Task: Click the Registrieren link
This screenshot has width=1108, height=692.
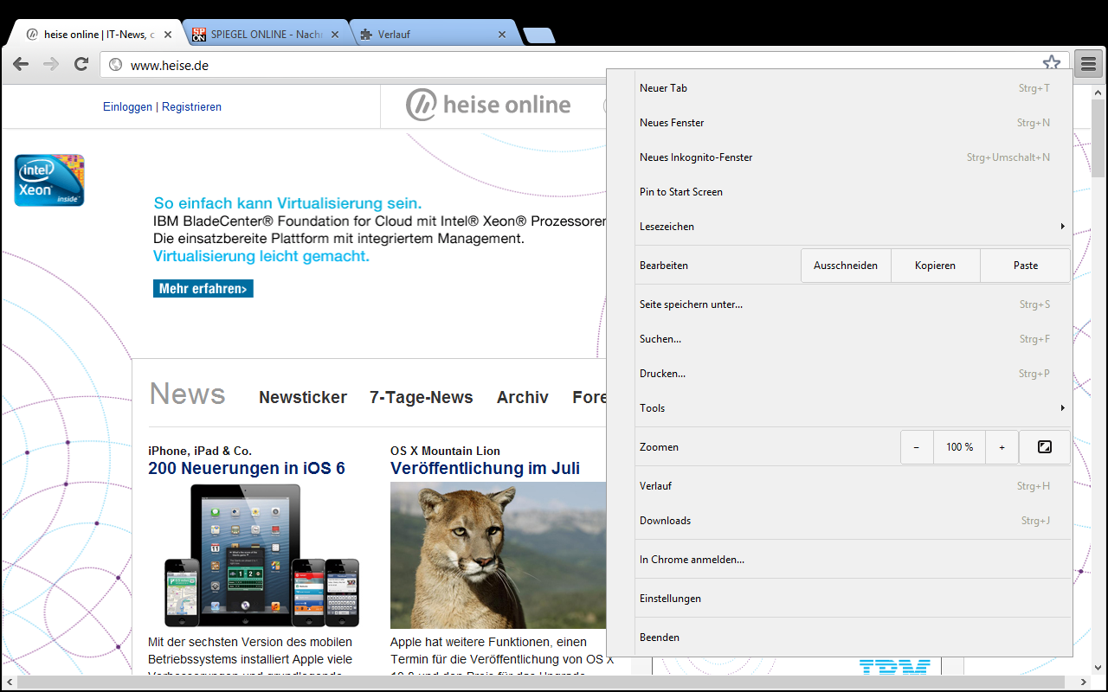Action: 191,107
